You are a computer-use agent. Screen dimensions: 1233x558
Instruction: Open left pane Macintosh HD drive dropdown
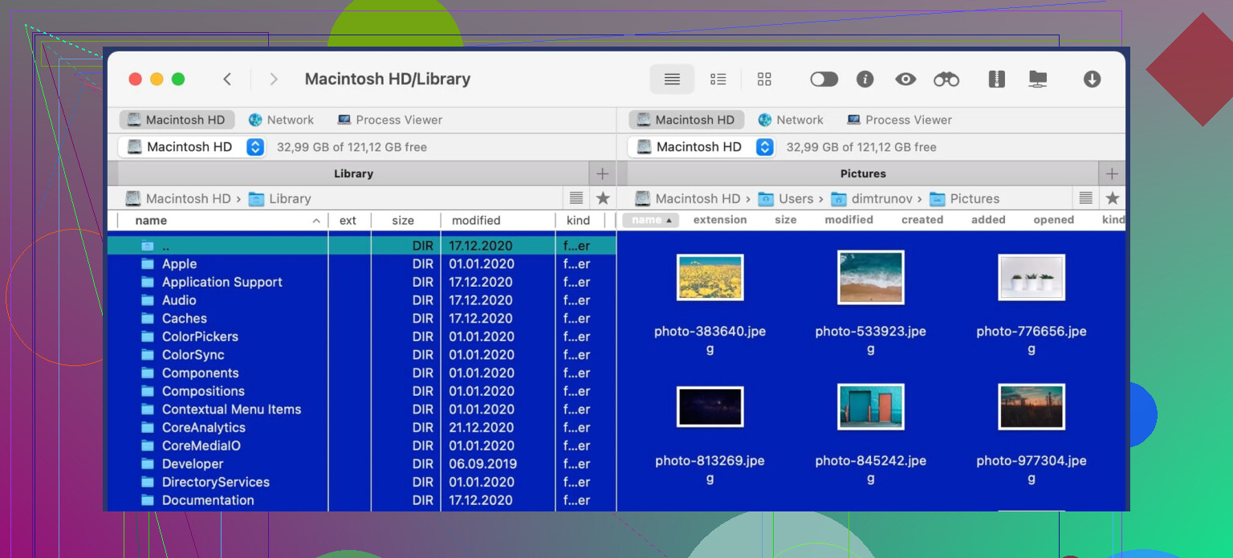(255, 147)
